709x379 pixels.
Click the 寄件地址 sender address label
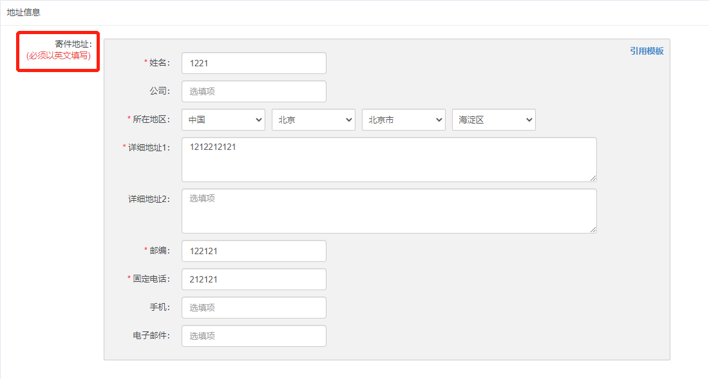pyautogui.click(x=73, y=44)
